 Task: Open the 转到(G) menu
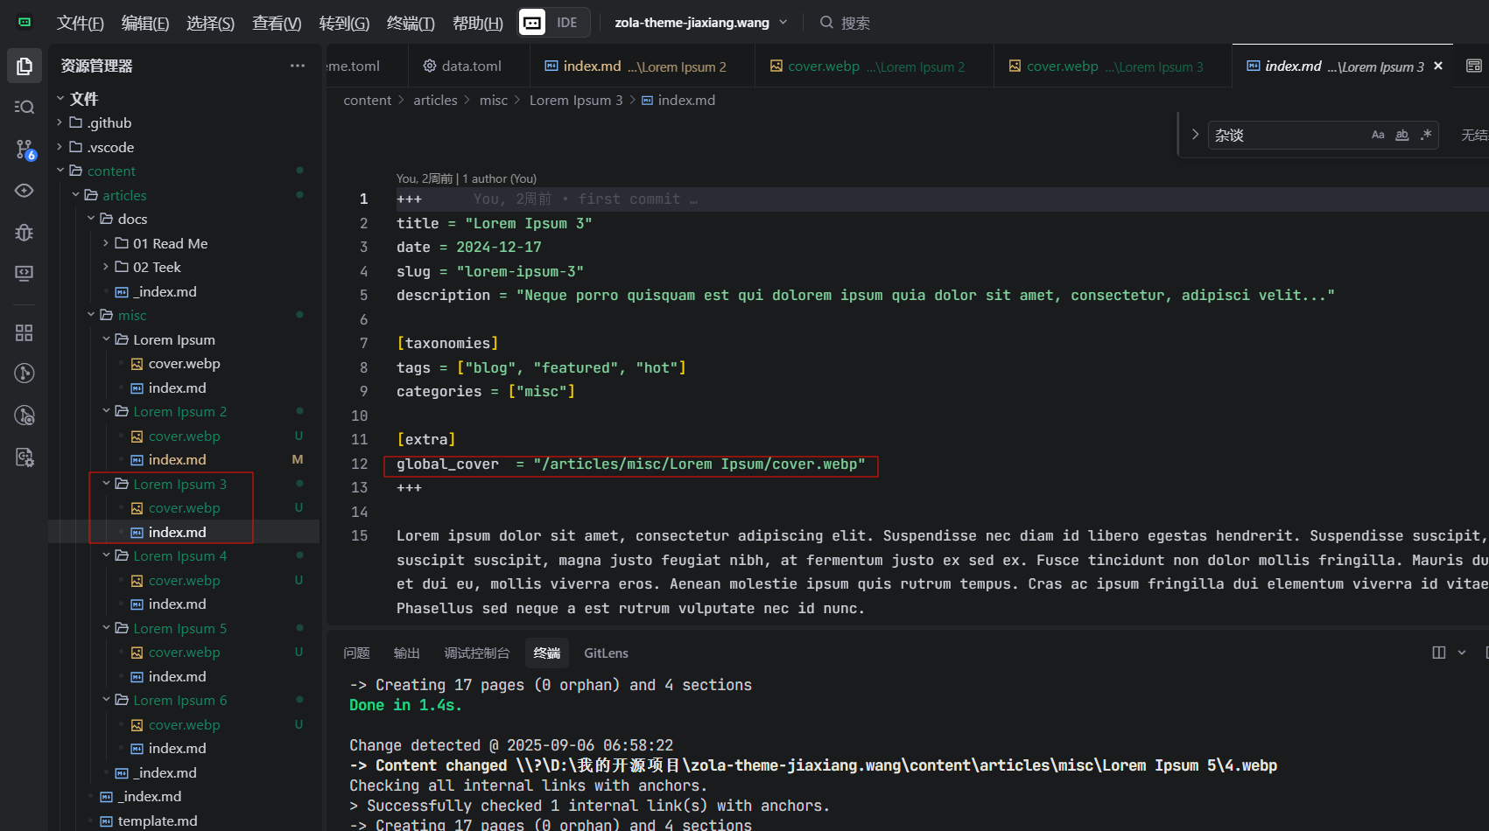tap(344, 23)
